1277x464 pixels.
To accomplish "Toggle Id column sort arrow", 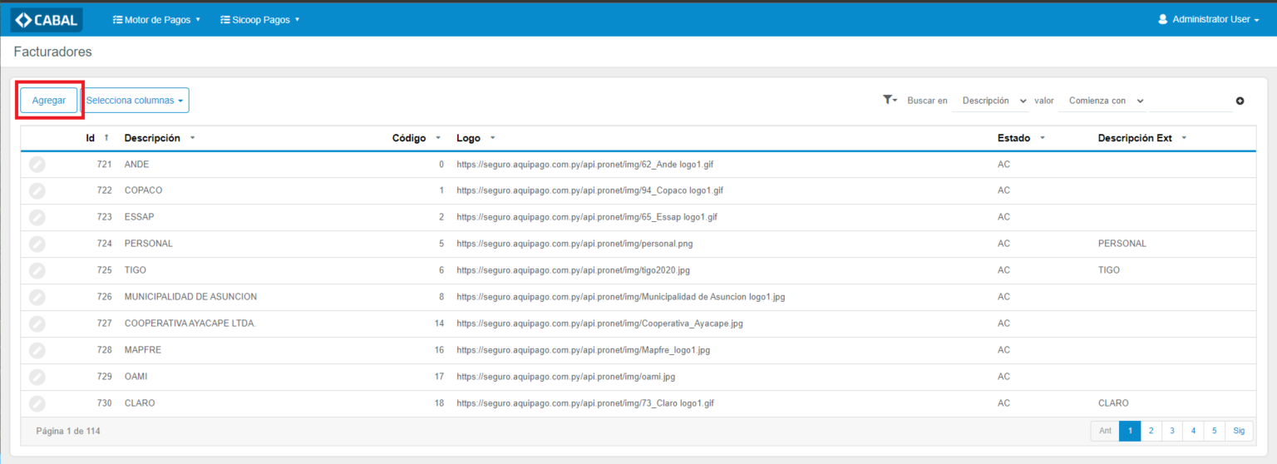I will (x=106, y=138).
